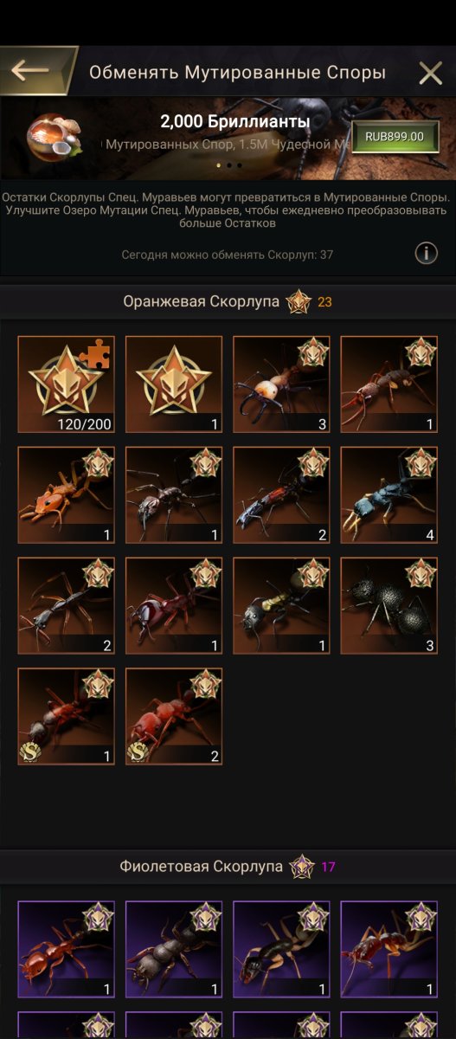Select the orange star shell with count 1
456x1039 pixels.
[174, 384]
